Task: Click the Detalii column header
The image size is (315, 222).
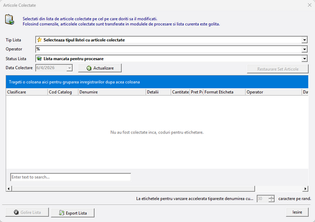Action: [x=158, y=92]
